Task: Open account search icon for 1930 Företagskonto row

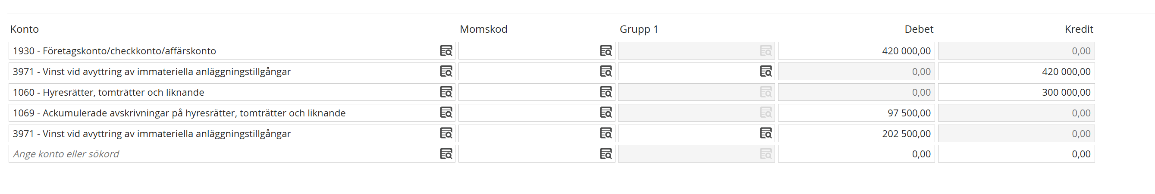Action: [446, 50]
